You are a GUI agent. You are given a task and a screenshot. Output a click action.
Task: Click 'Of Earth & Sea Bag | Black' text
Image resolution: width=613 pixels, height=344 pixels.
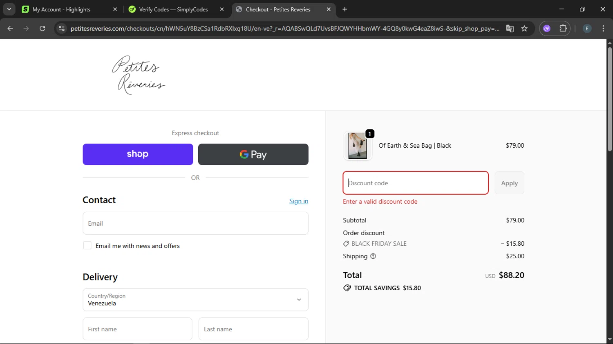(415, 146)
